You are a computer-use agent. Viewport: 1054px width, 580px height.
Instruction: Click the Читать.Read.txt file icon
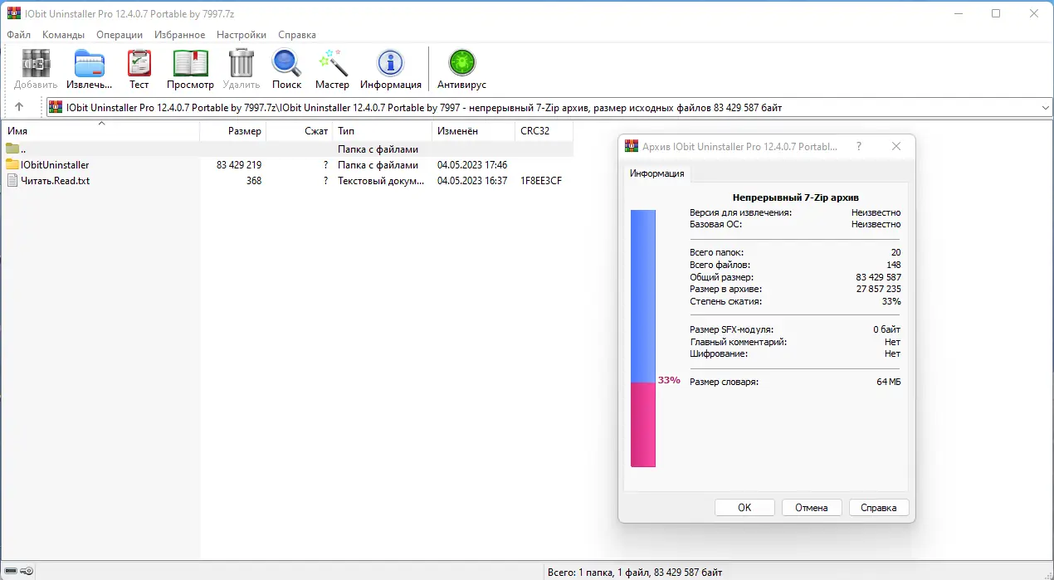click(12, 180)
